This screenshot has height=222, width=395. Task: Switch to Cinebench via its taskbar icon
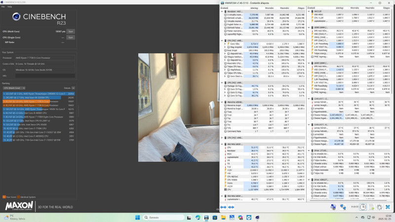[257, 218]
